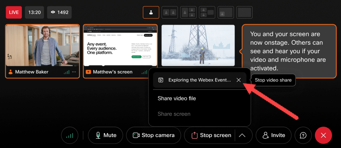Screen dimensions: 341x148
Task: Open Matthew Baker's three-dot options menu
Action: click(74, 72)
